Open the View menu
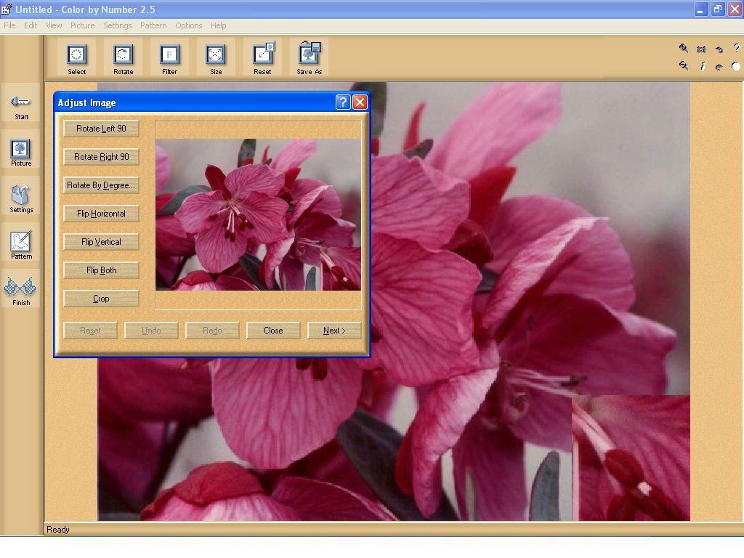Viewport: 744px width, 558px height. pos(54,25)
